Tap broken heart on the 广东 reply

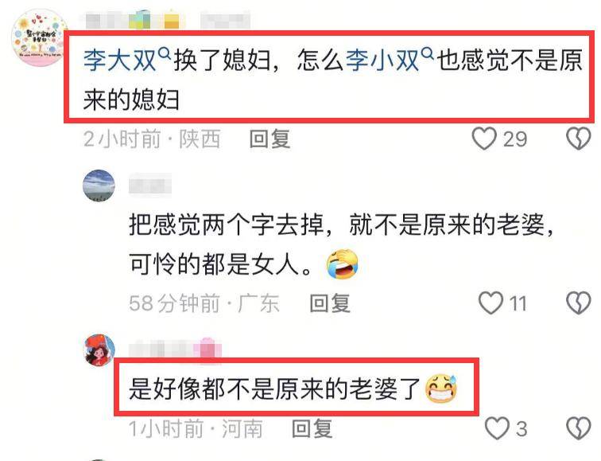pos(579,303)
